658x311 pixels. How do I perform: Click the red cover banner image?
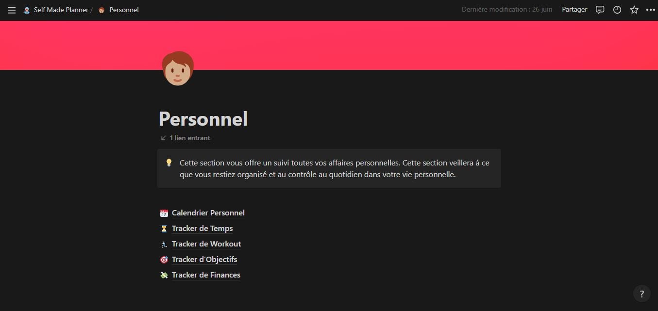tap(329, 45)
